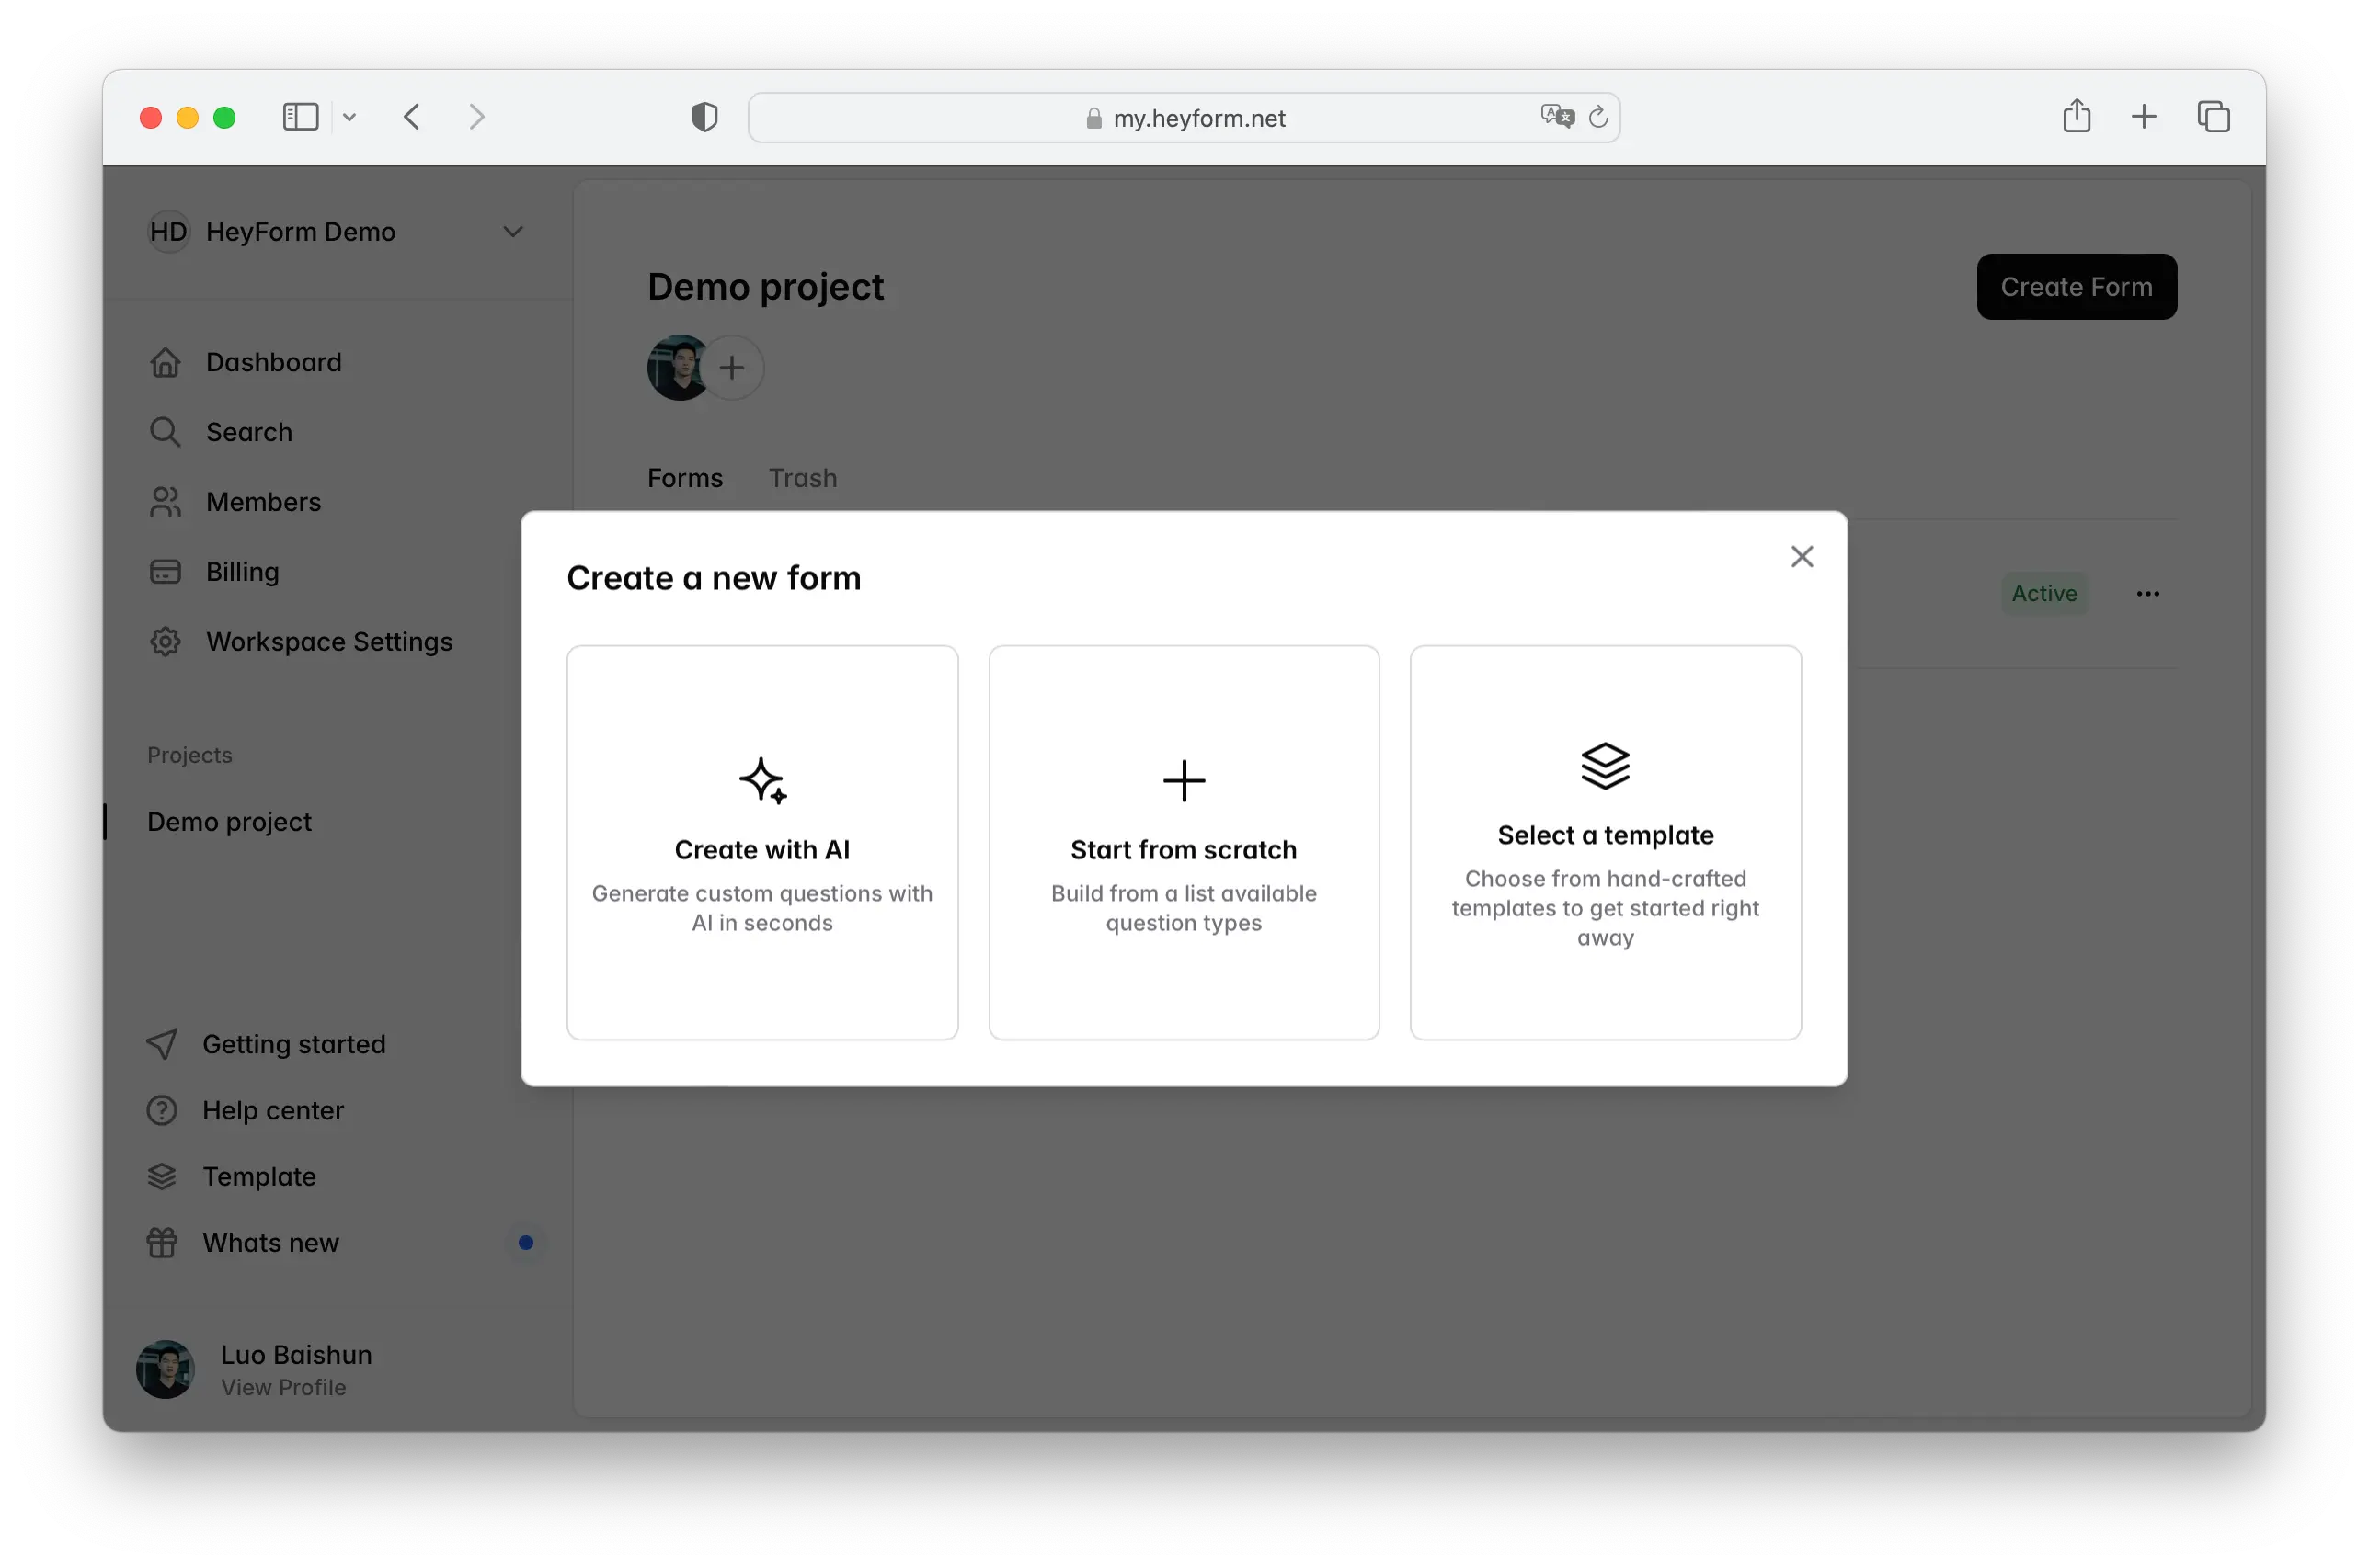Screen dimensions: 2369x1568
Task: Open Workspace Settings
Action: point(329,641)
